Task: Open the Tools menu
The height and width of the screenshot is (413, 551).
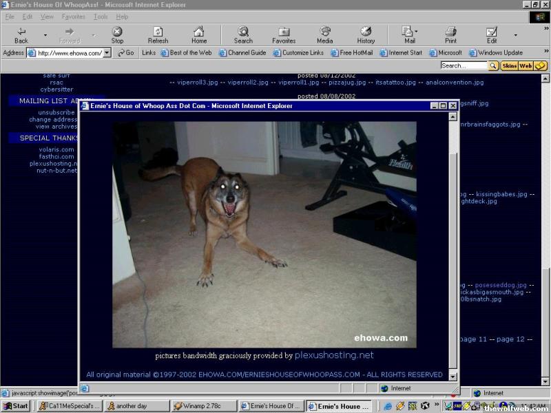Action: pos(101,17)
